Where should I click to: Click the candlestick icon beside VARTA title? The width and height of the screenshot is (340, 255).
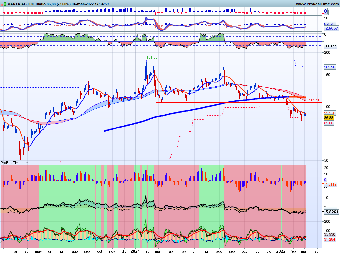point(3,4)
